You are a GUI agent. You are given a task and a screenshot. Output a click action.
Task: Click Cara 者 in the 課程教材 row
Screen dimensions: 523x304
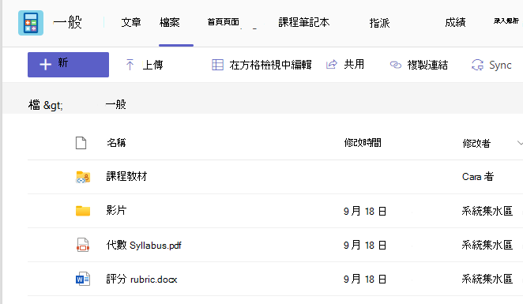[478, 176]
